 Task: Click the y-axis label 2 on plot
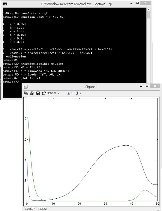[x=25, y=119]
